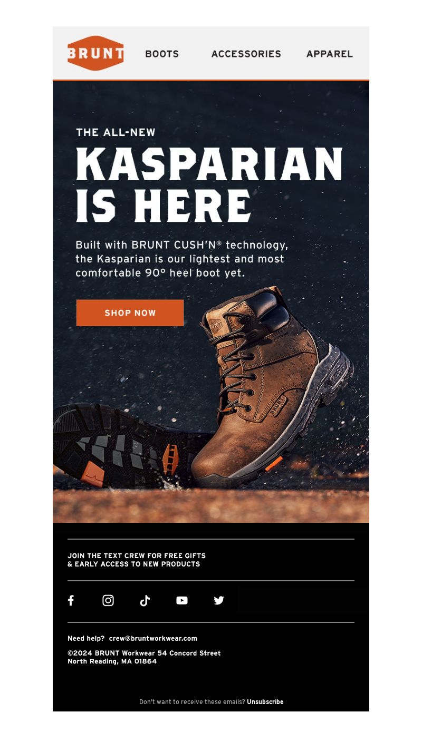
Task: Click the TikTok icon
Action: [145, 600]
